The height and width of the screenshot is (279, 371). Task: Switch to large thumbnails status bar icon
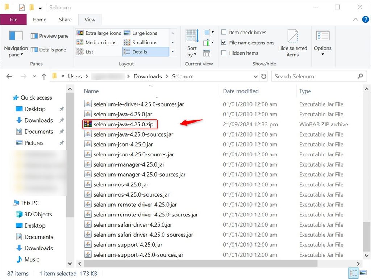[363, 273]
